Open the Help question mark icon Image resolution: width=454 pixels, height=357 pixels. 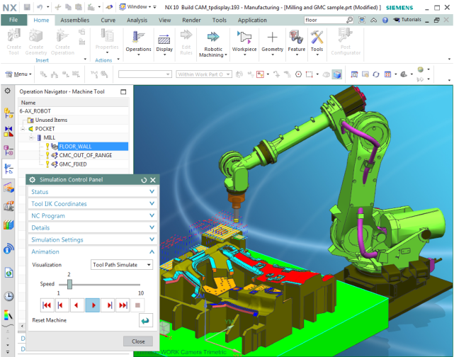pyautogui.click(x=385, y=20)
